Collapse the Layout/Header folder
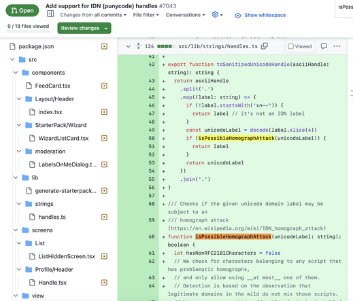Screen dimensions: 353x301 19,99
